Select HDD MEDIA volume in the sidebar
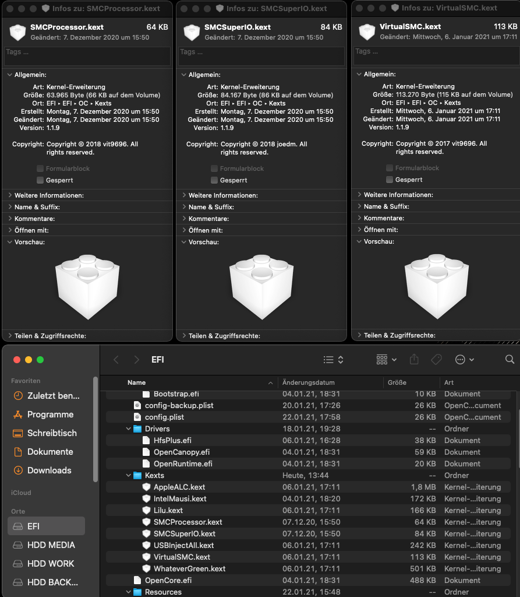Image resolution: width=520 pixels, height=597 pixels. click(x=46, y=545)
